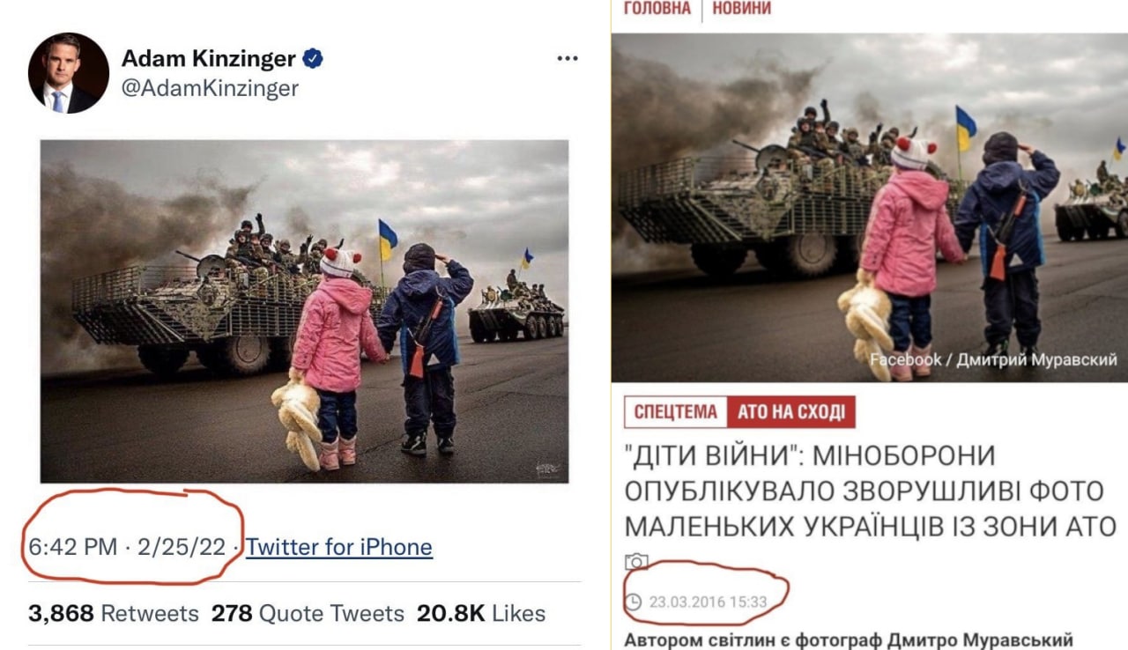Open the АТО НА СХОДІ topic tag
1128x650 pixels.
click(790, 411)
